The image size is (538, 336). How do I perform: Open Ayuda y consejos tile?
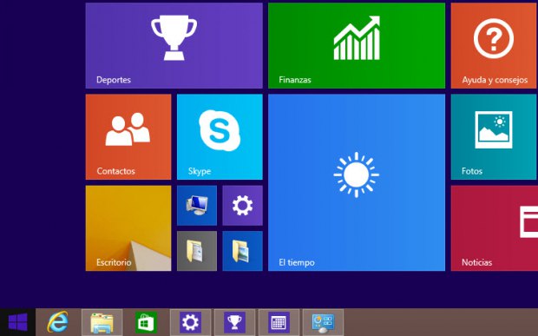click(495, 46)
